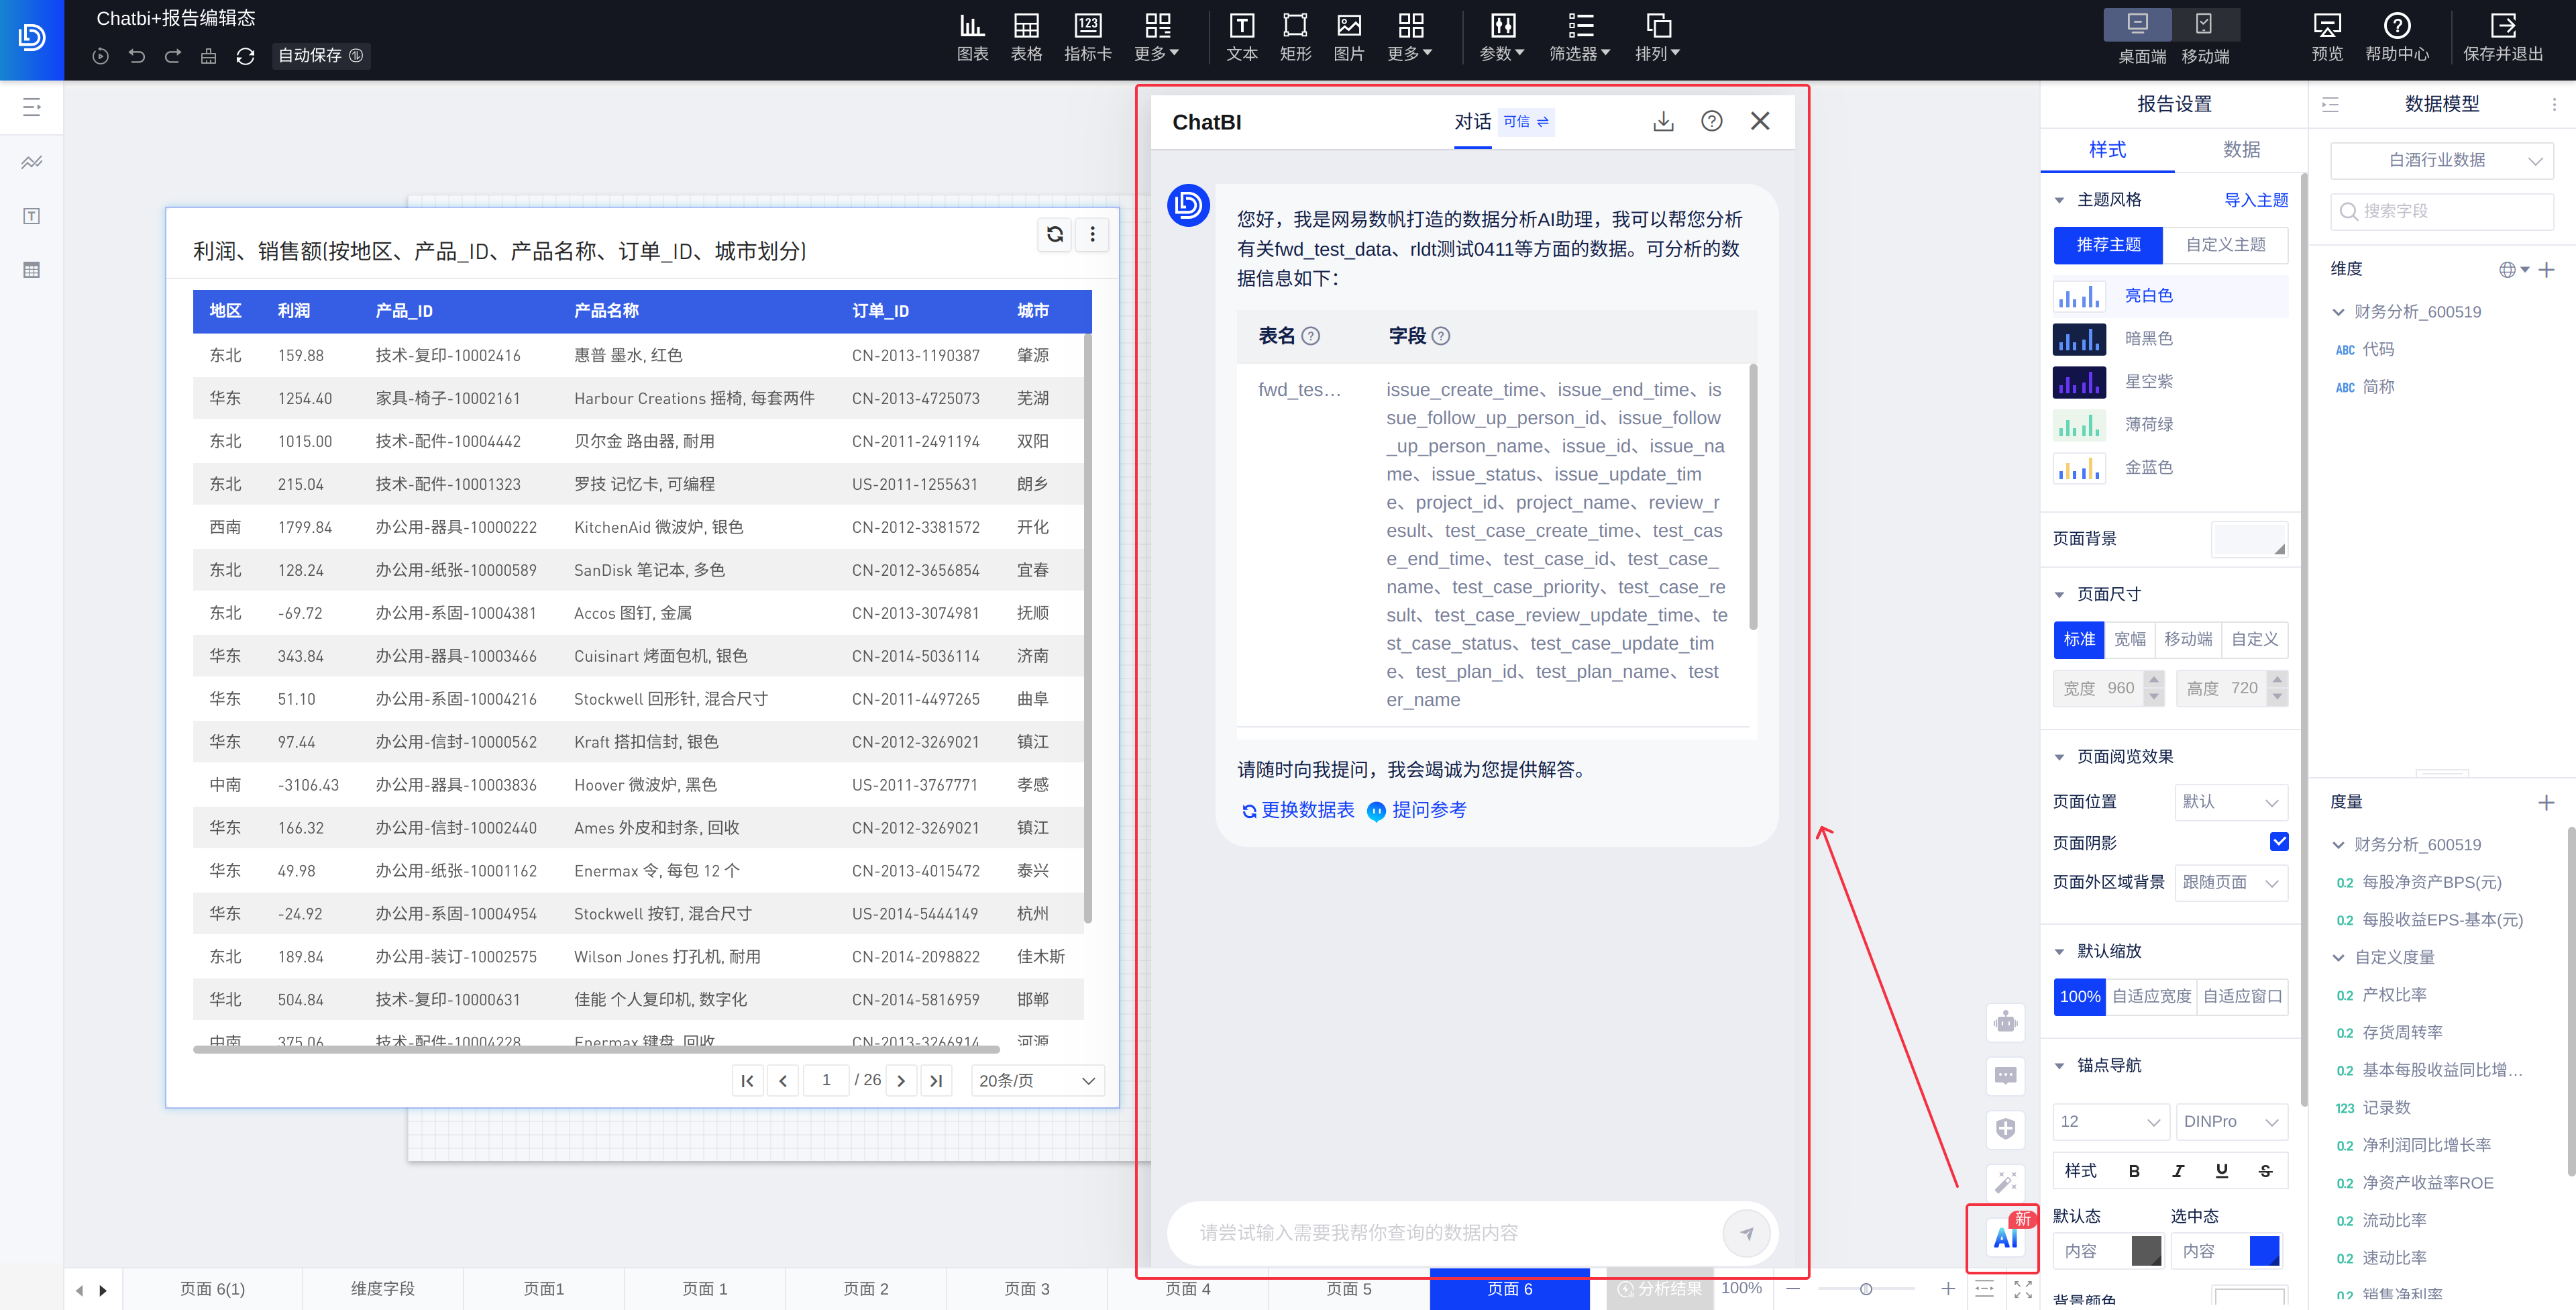Collapse the 主题风格 section
The image size is (2576, 1310).
point(2059,200)
